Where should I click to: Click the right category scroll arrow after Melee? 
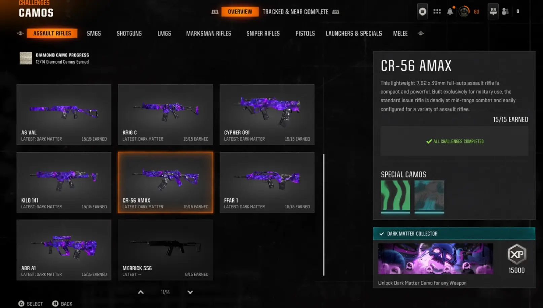(421, 33)
